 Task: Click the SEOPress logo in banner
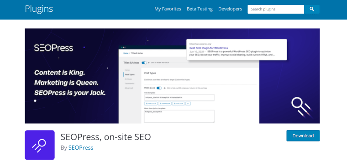(x=53, y=48)
